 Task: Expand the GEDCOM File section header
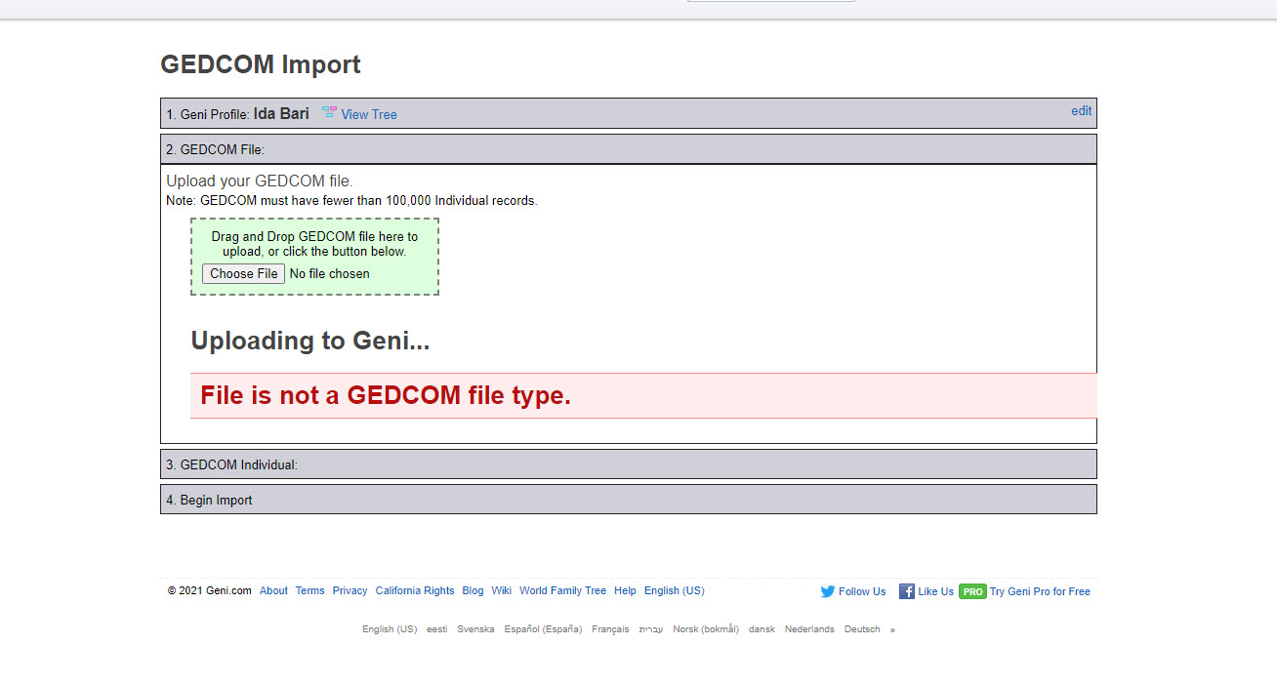tap(628, 149)
